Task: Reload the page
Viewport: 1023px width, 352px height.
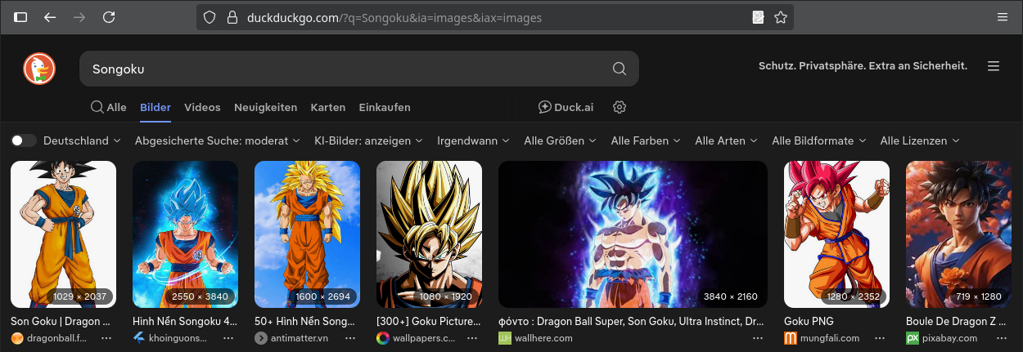Action: (x=109, y=17)
